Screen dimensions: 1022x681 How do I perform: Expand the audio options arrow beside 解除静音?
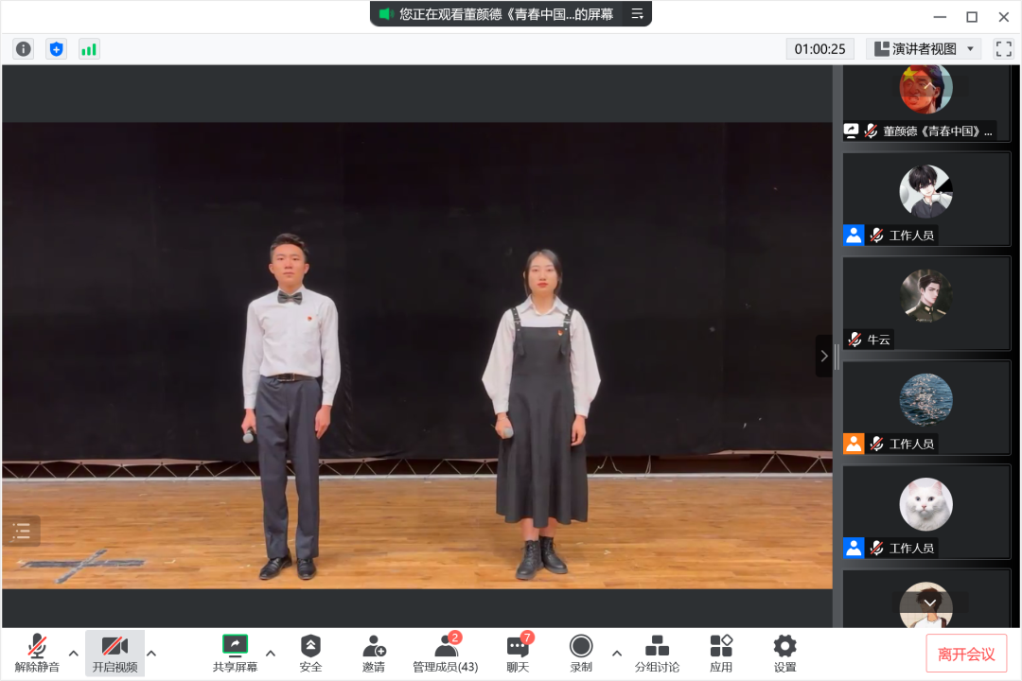pyautogui.click(x=73, y=653)
